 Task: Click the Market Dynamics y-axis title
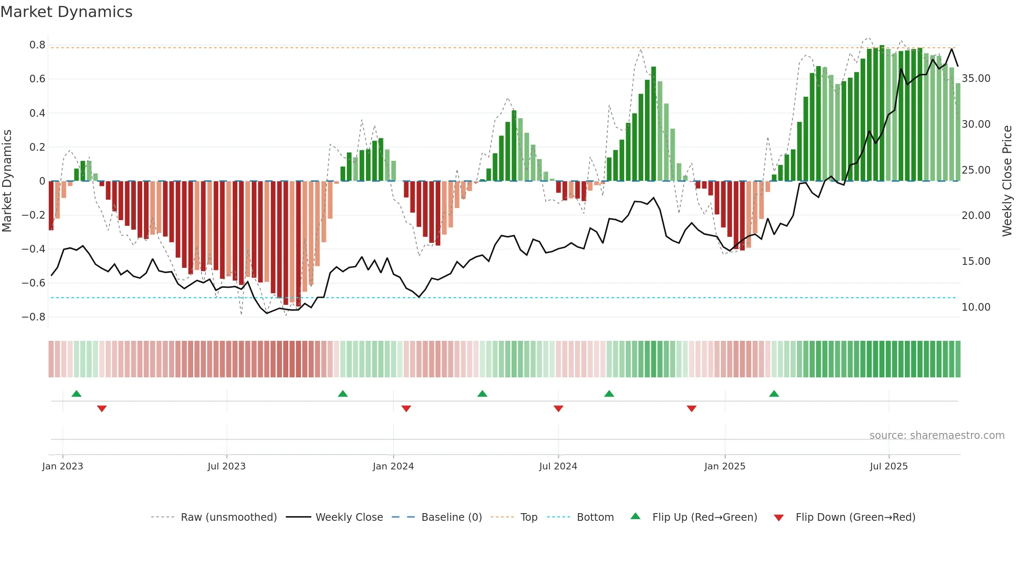click(x=7, y=181)
